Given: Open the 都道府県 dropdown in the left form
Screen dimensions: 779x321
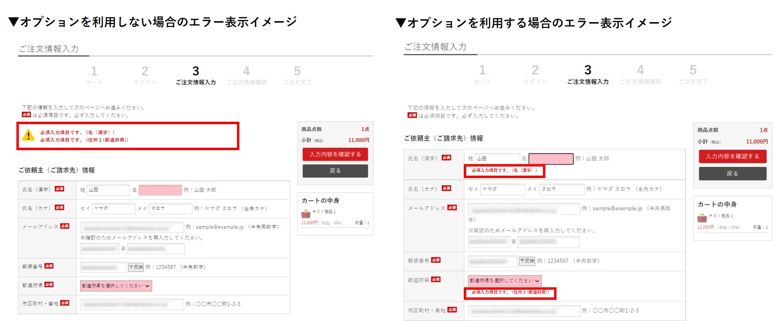Looking at the screenshot, I should 116,286.
